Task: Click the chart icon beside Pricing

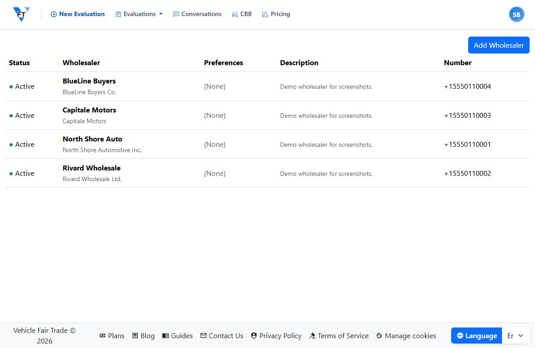Action: (x=265, y=14)
